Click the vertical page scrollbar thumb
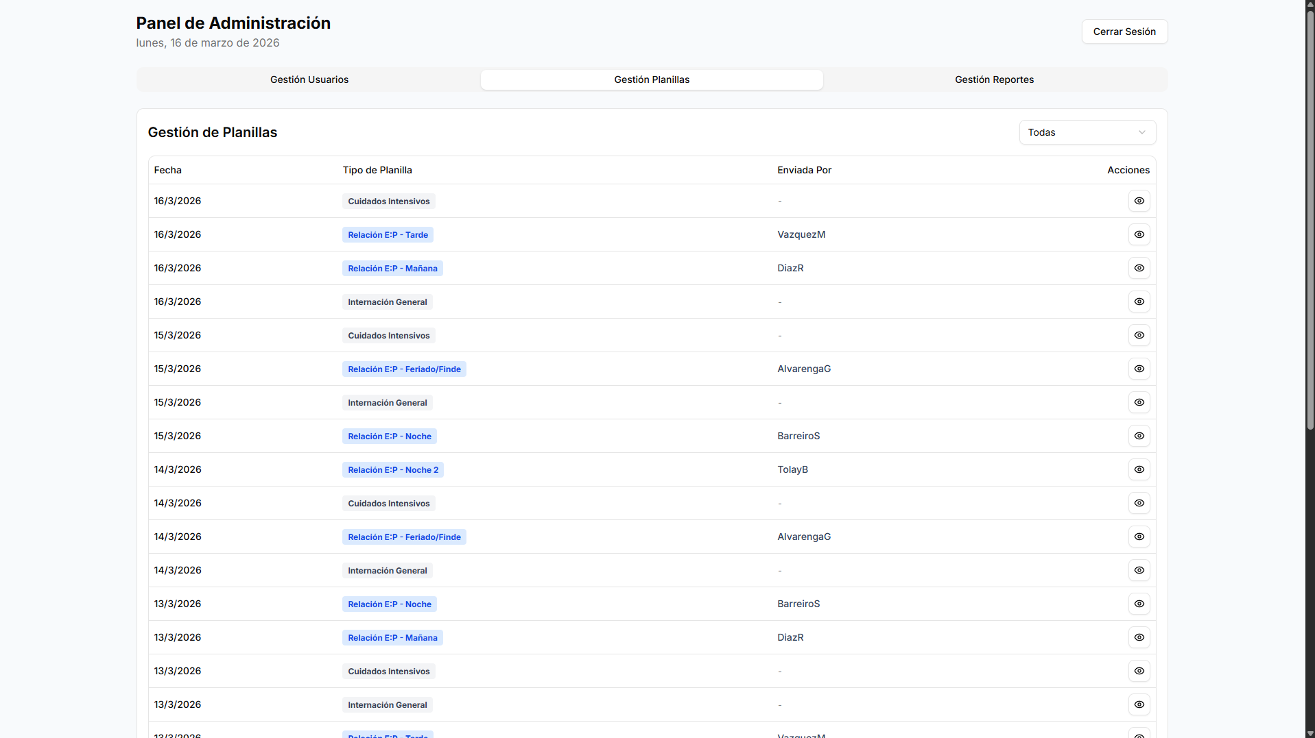Image resolution: width=1315 pixels, height=738 pixels. click(x=1310, y=219)
